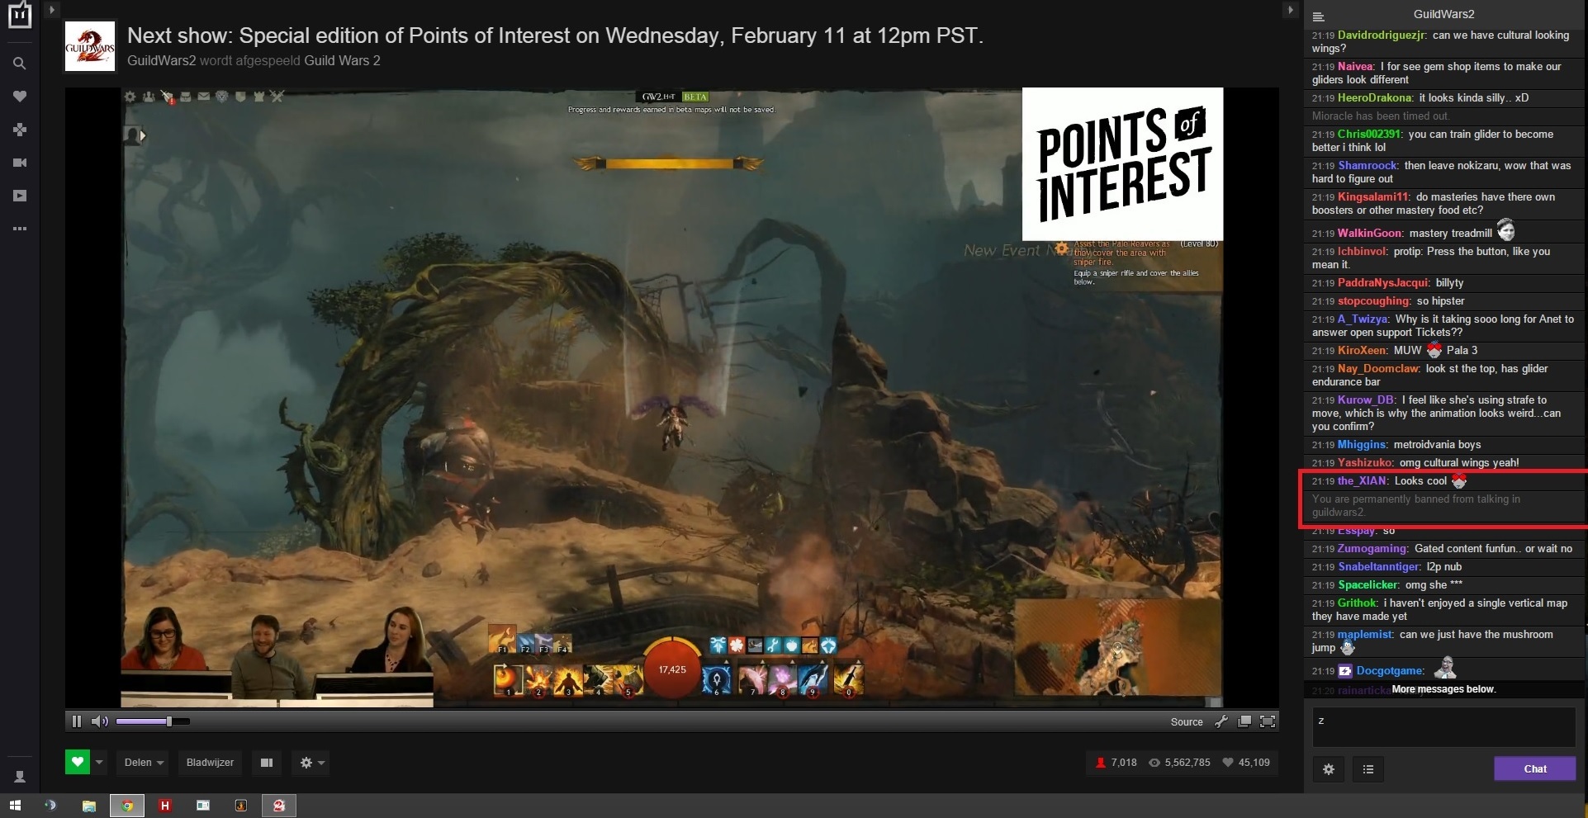1588x818 pixels.
Task: Open the sidebar three-dots more menu
Action: tap(20, 229)
